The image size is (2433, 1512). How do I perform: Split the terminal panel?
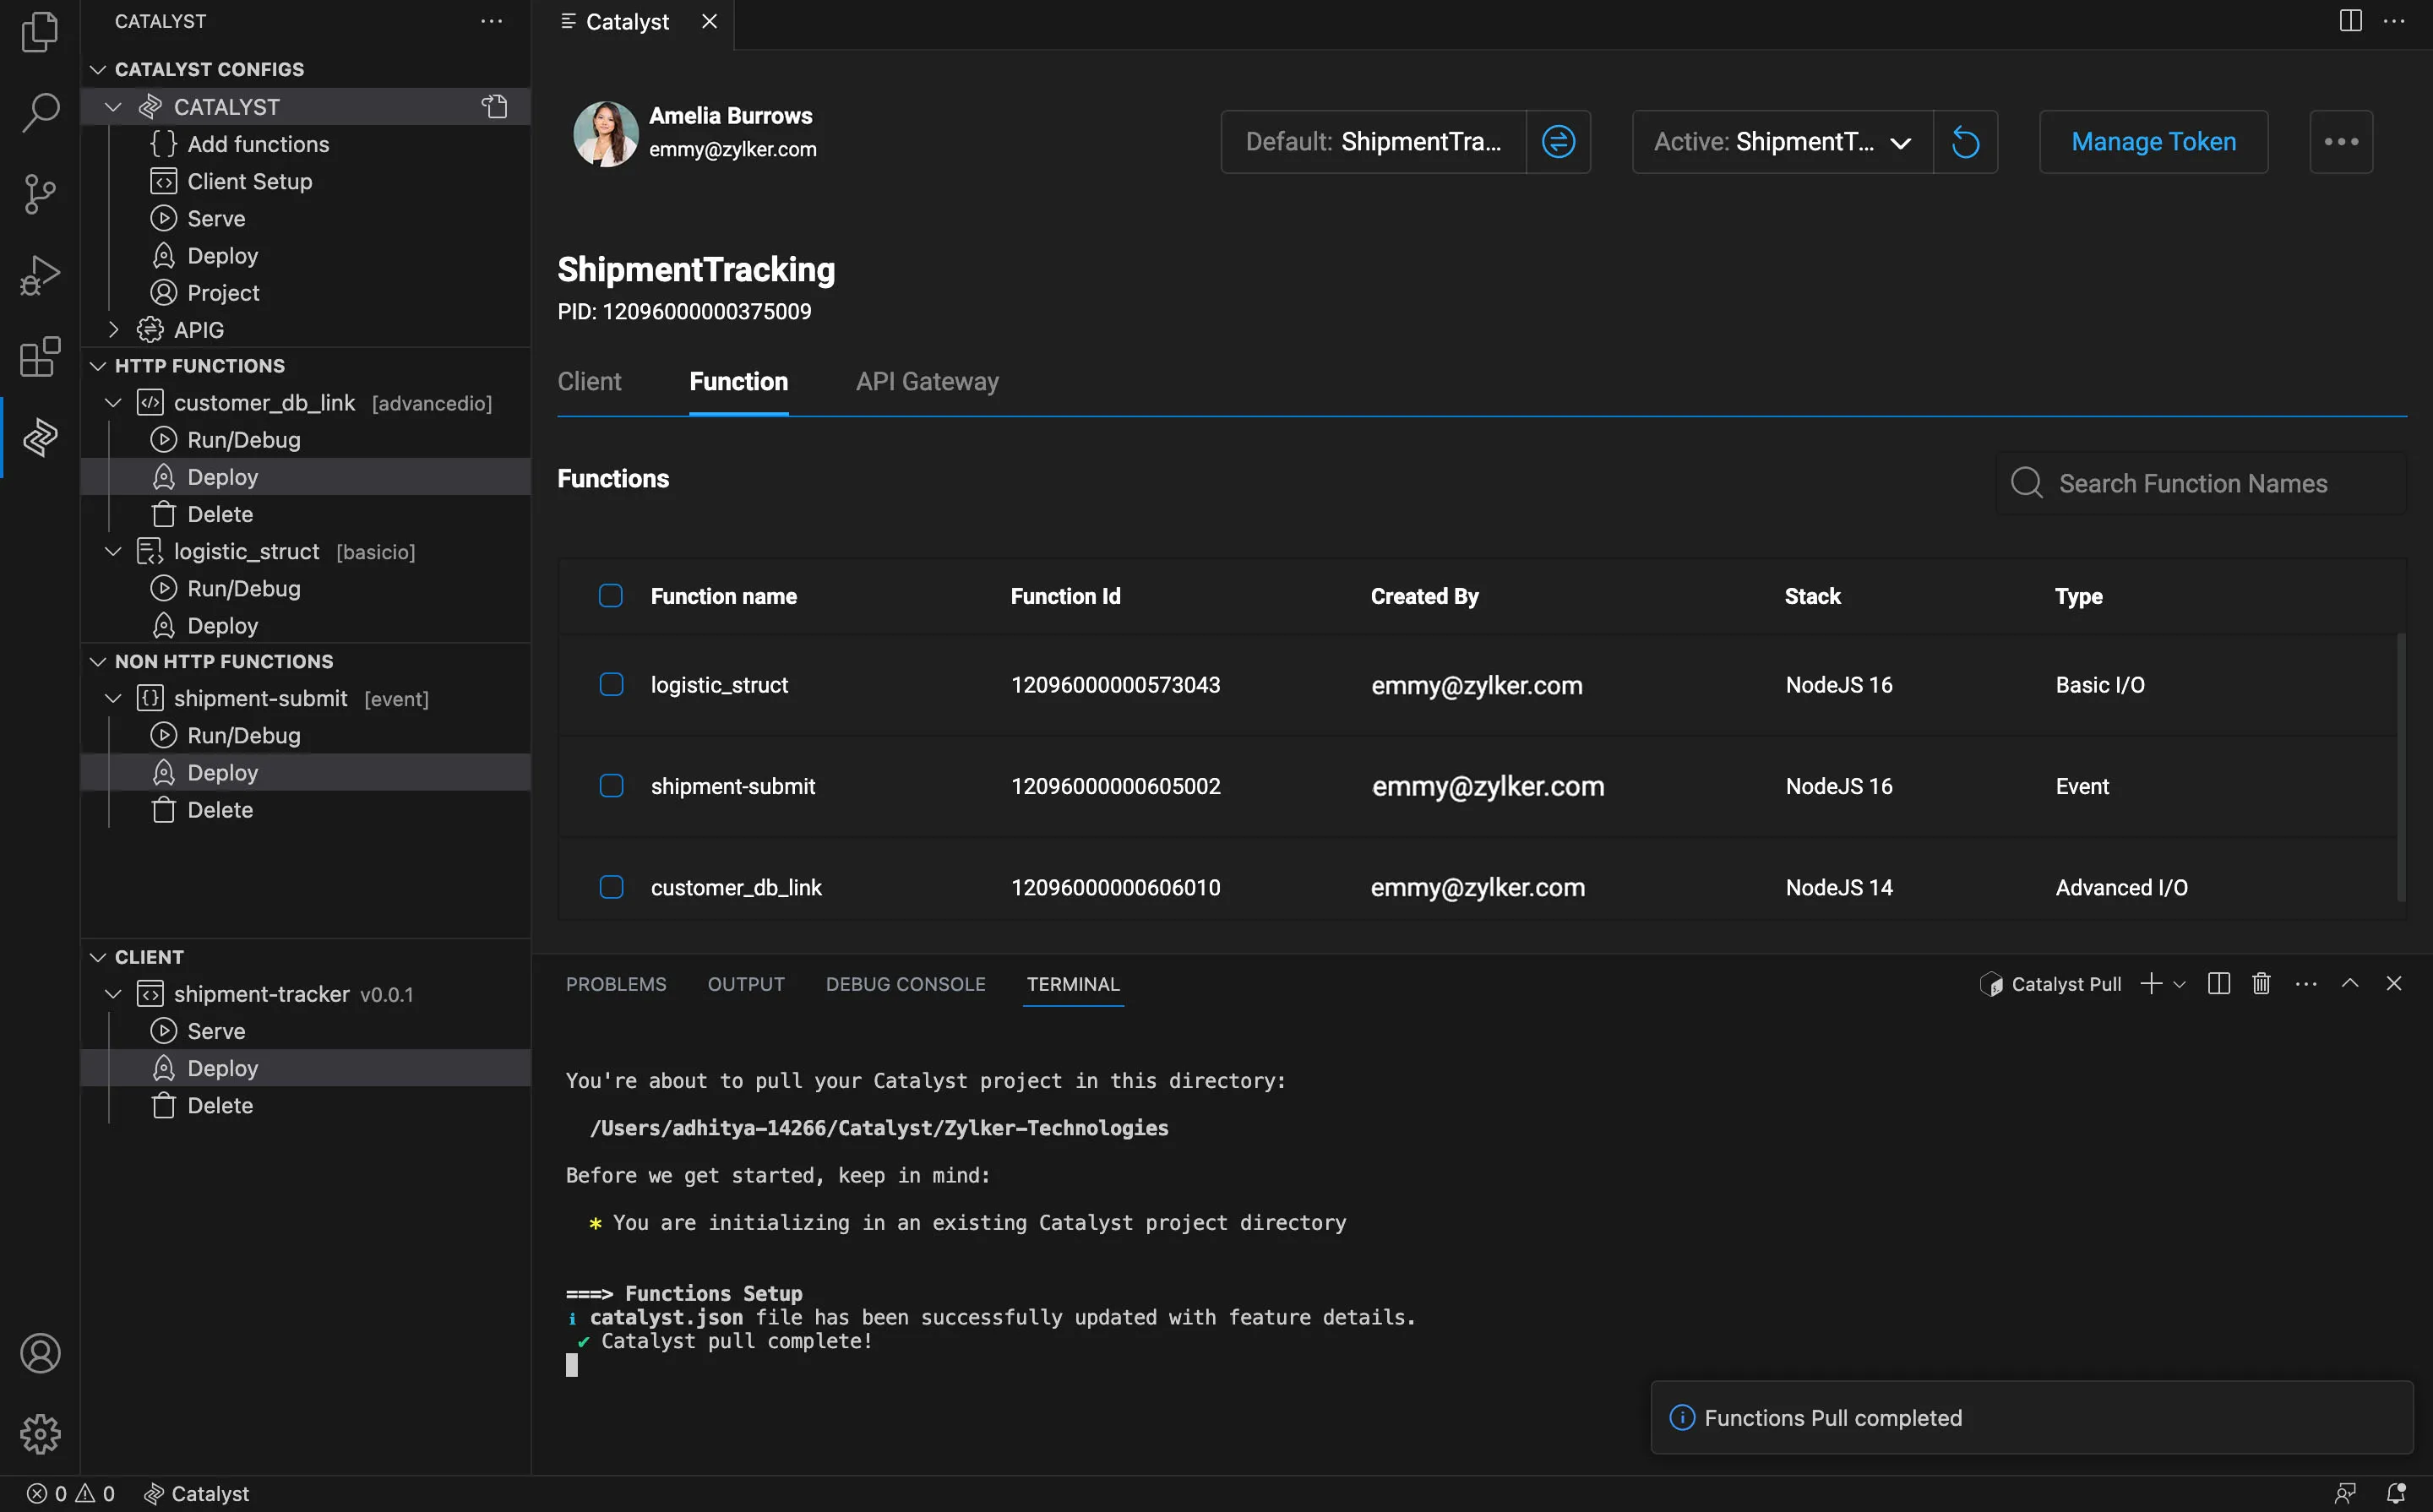pos(2218,984)
